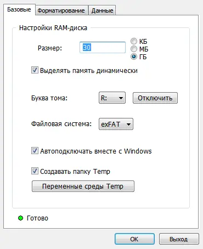Open the R: drive letter dropdown

click(112, 98)
